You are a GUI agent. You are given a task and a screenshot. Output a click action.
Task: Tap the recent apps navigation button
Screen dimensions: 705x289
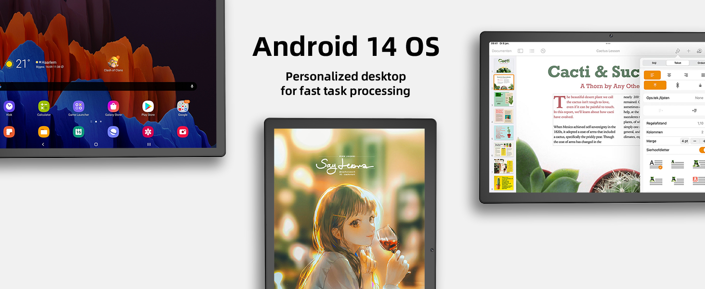(149, 144)
